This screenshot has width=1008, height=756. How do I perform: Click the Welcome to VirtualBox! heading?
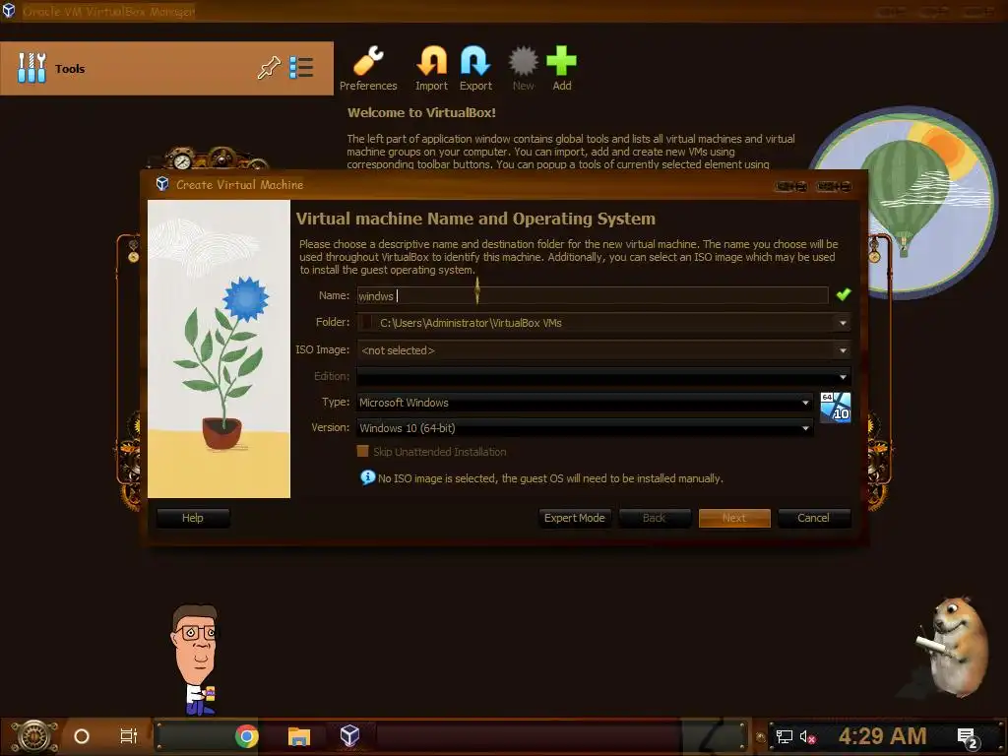pos(421,112)
